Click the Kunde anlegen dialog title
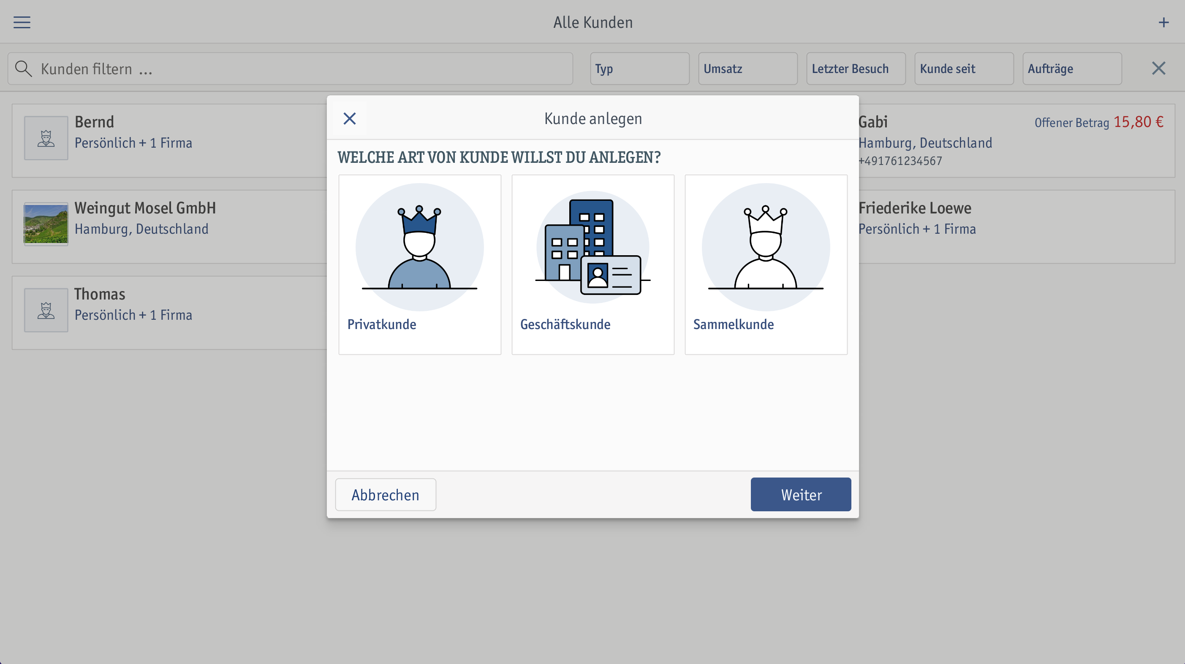Screen dimensions: 1185x664 593,119
